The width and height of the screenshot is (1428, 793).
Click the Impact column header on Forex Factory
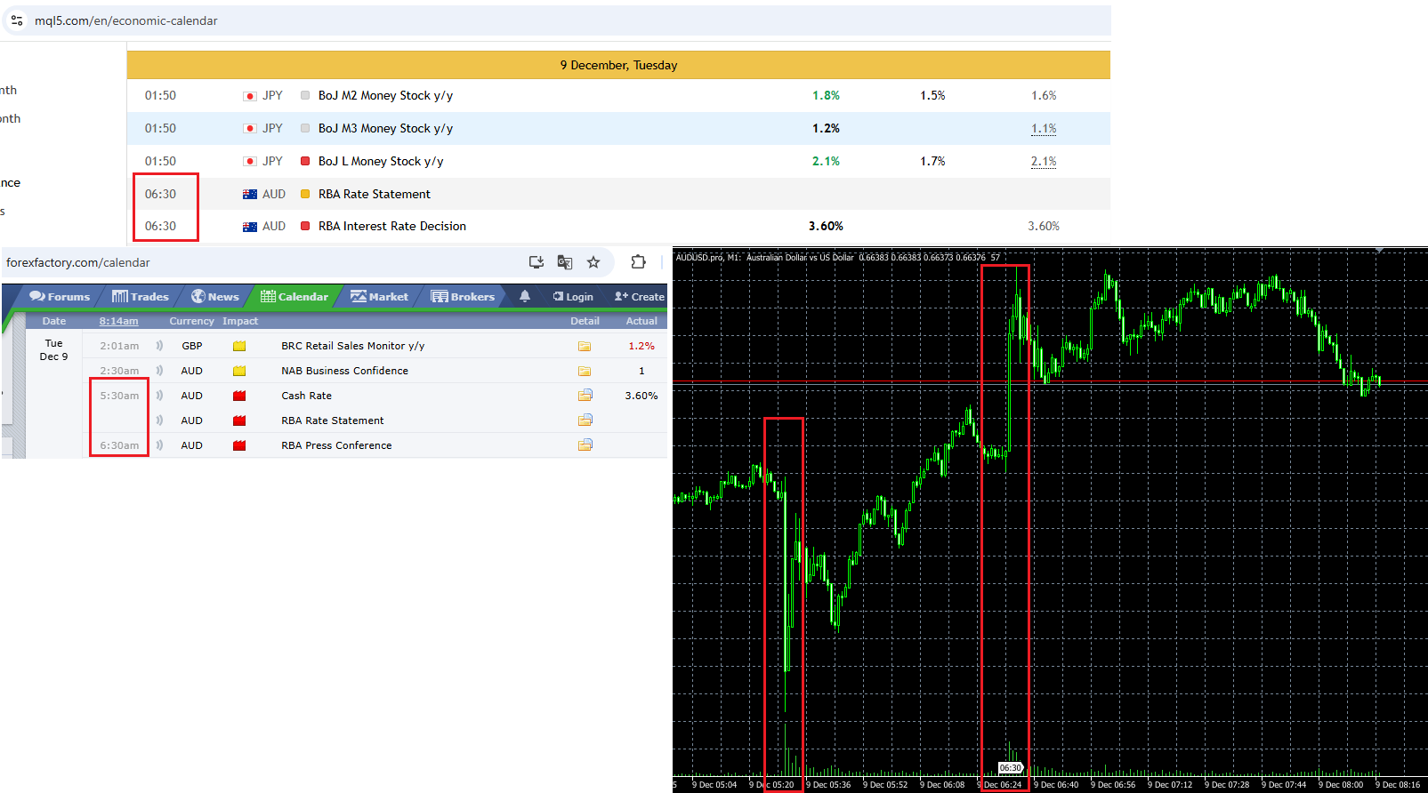point(240,321)
